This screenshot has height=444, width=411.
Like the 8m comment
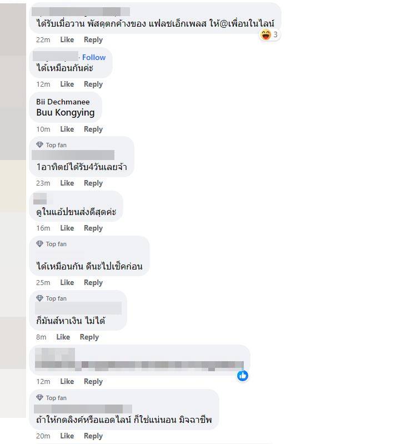(x=63, y=337)
